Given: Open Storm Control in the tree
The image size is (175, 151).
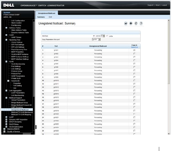Looking at the screenshot, I should click(16, 23).
